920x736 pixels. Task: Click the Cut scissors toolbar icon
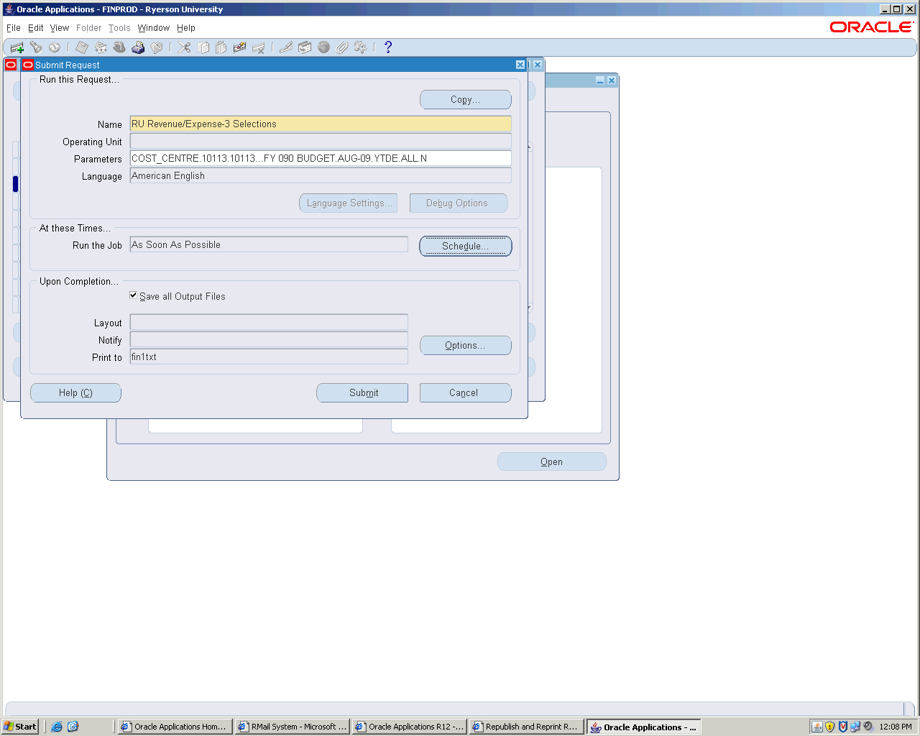184,47
